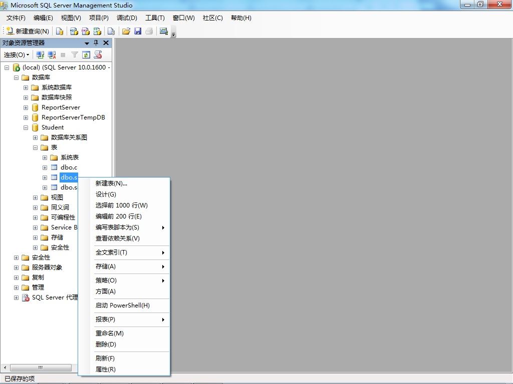Click the Print icon in toolbar
Viewport: 513px width, 384px height.
[x=149, y=31]
